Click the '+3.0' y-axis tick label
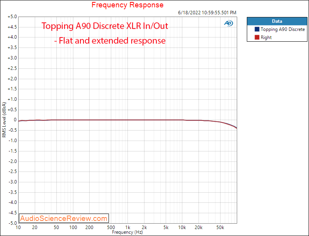The width and height of the screenshot is (309, 236). click(12, 58)
